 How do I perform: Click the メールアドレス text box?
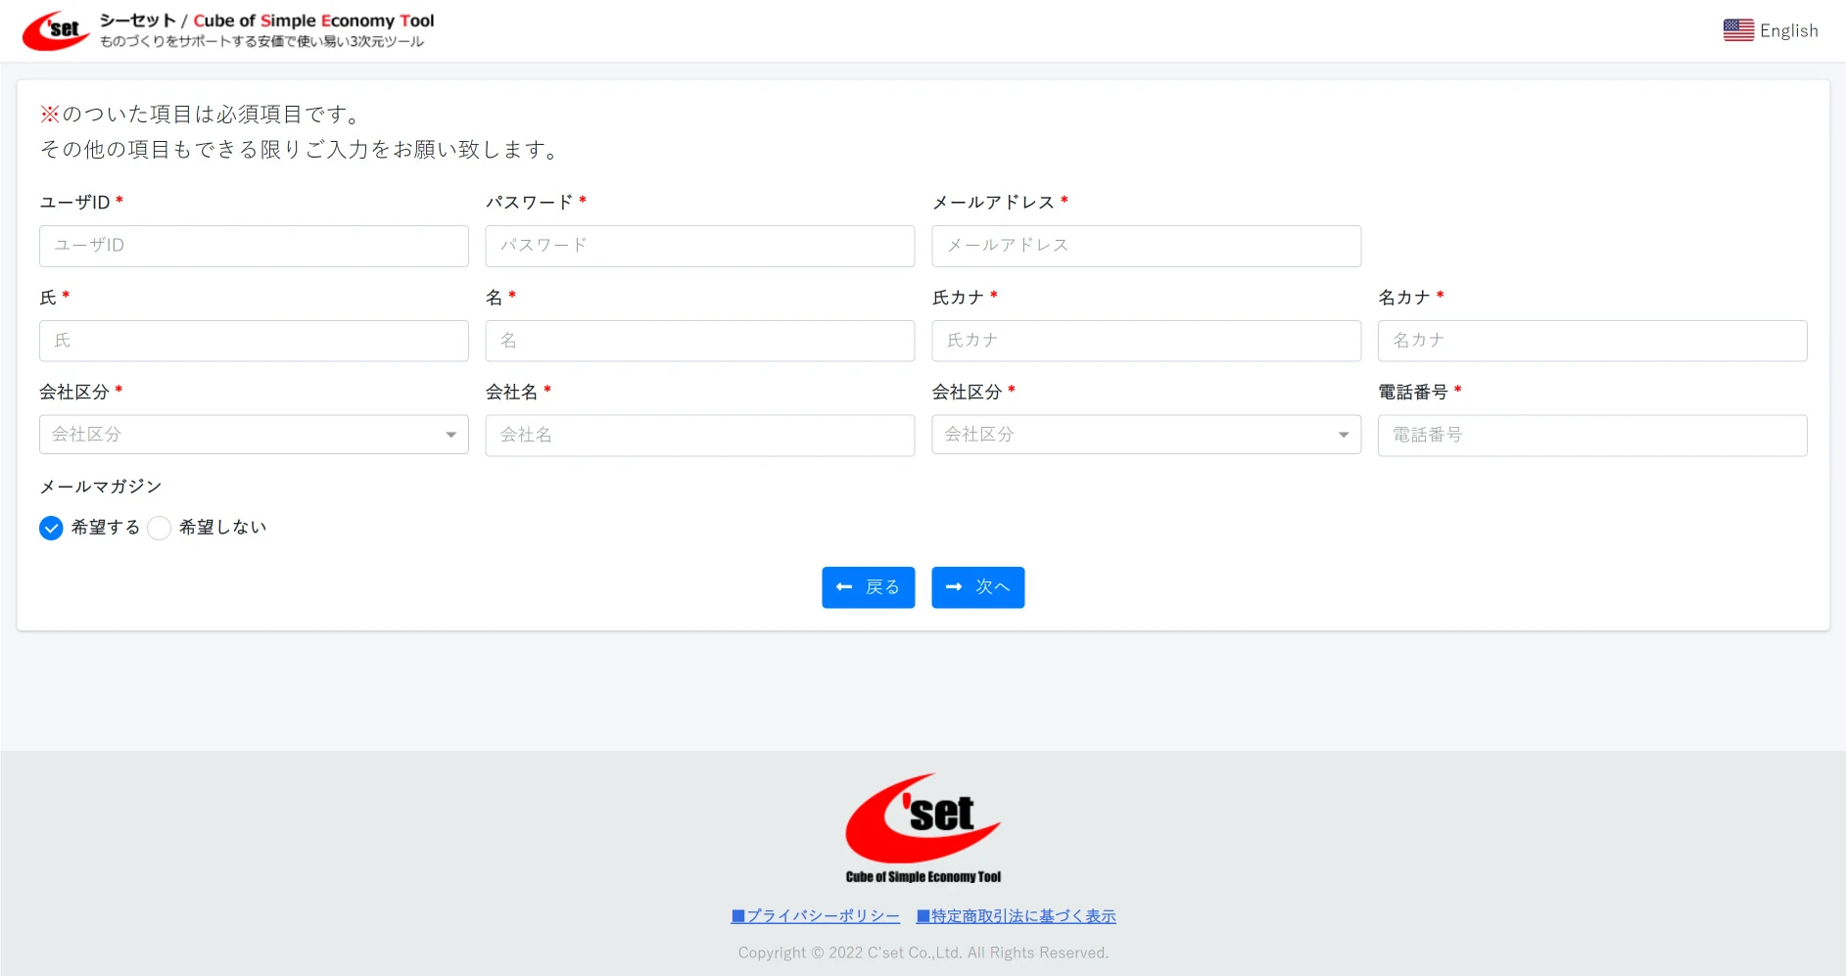point(1146,246)
